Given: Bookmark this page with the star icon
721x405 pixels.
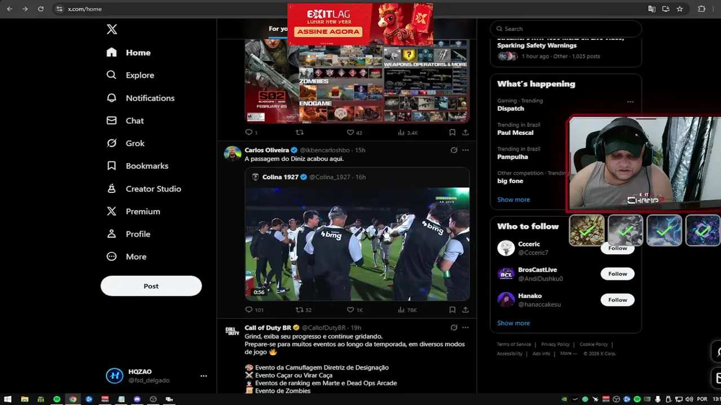Looking at the screenshot, I should [x=679, y=9].
